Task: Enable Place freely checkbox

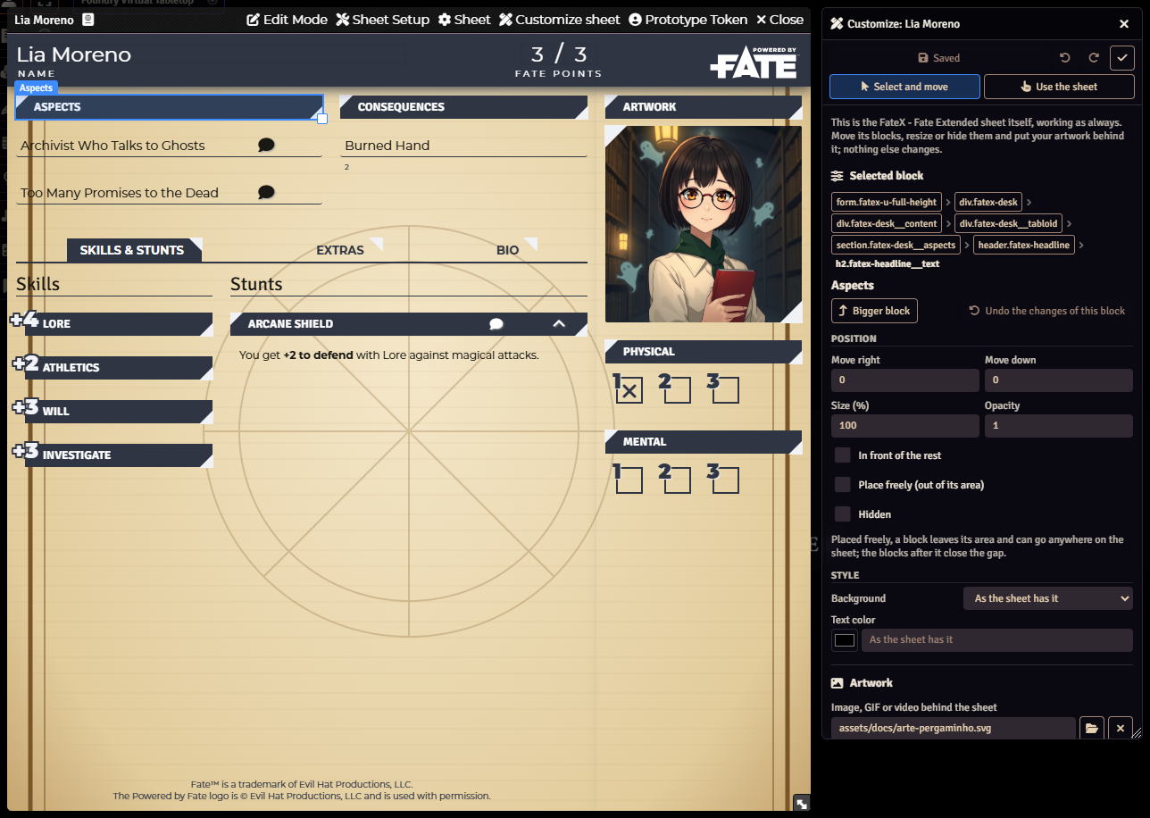Action: [x=842, y=485]
